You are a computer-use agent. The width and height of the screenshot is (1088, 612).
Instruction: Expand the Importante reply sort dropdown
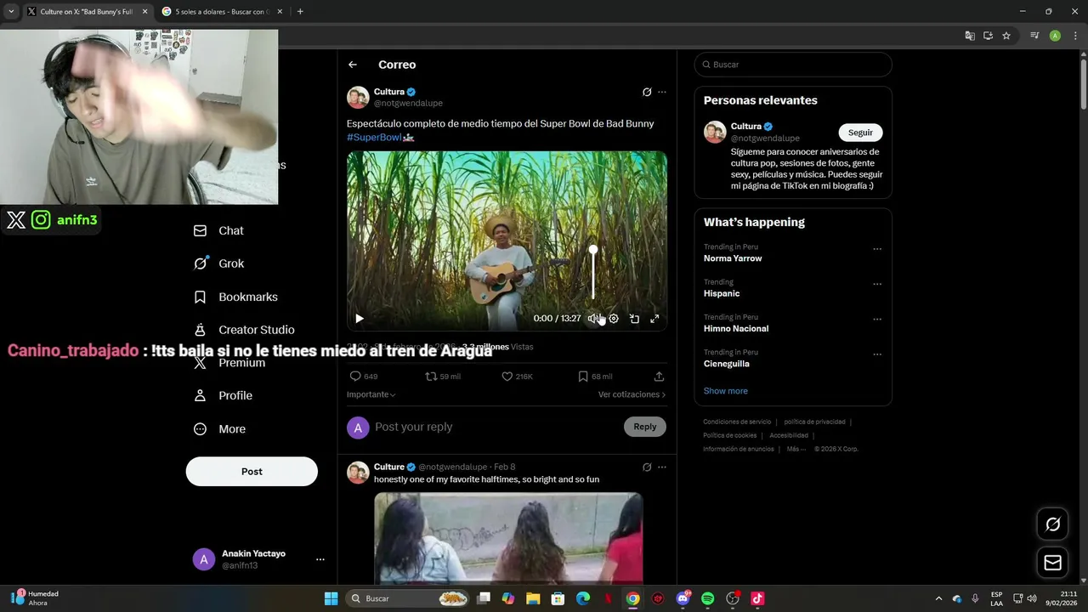pyautogui.click(x=371, y=394)
